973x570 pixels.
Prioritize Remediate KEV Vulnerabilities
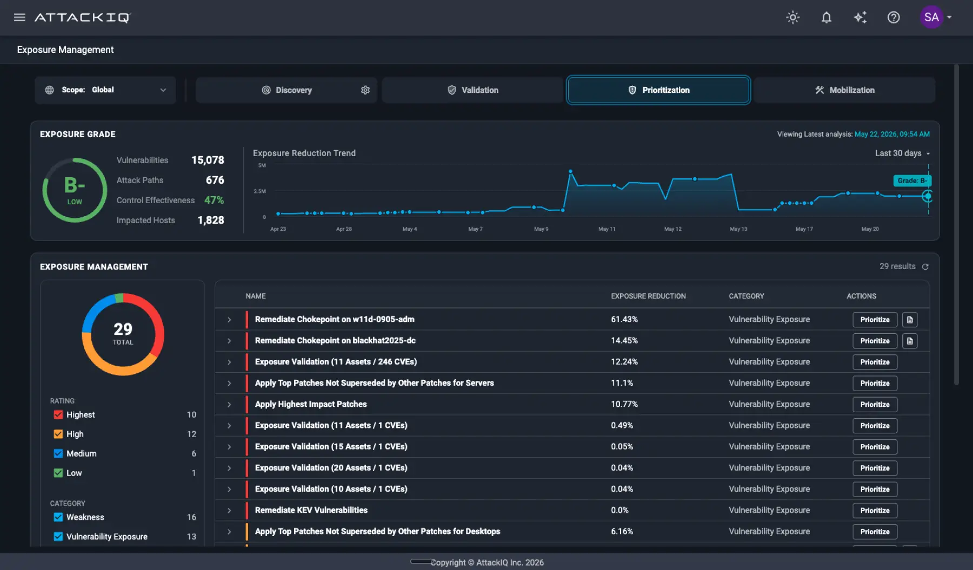point(875,511)
